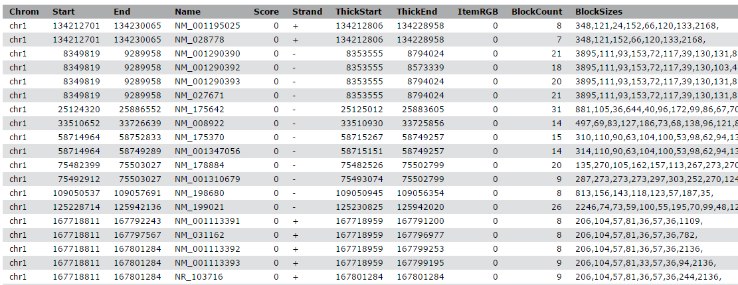Select the 109050537 start value cell
Viewport: 738px width, 285px height.
76,193
